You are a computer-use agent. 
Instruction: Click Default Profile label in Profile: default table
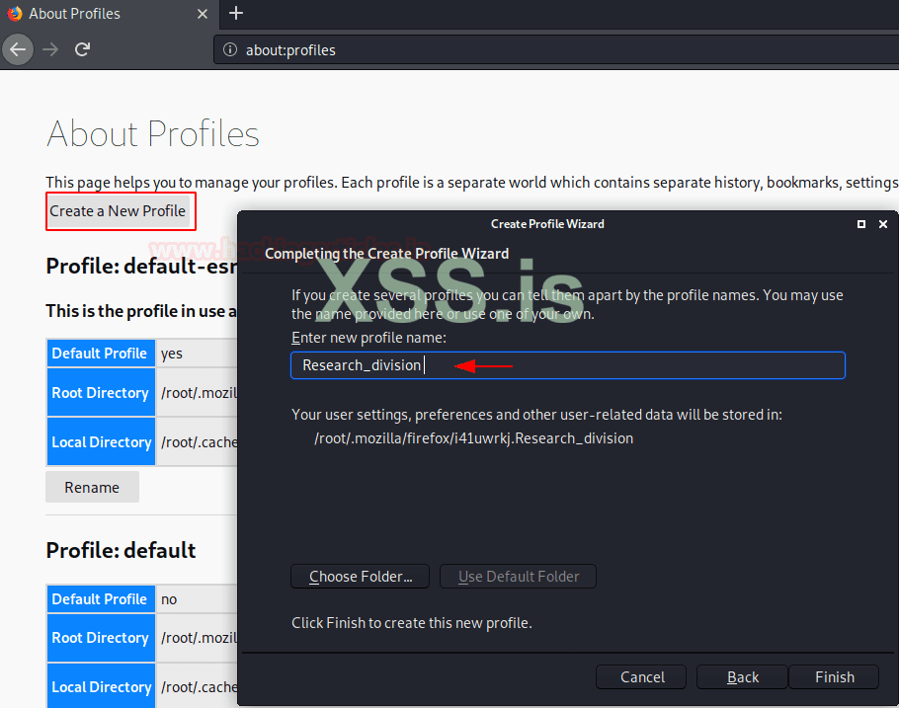[100, 599]
